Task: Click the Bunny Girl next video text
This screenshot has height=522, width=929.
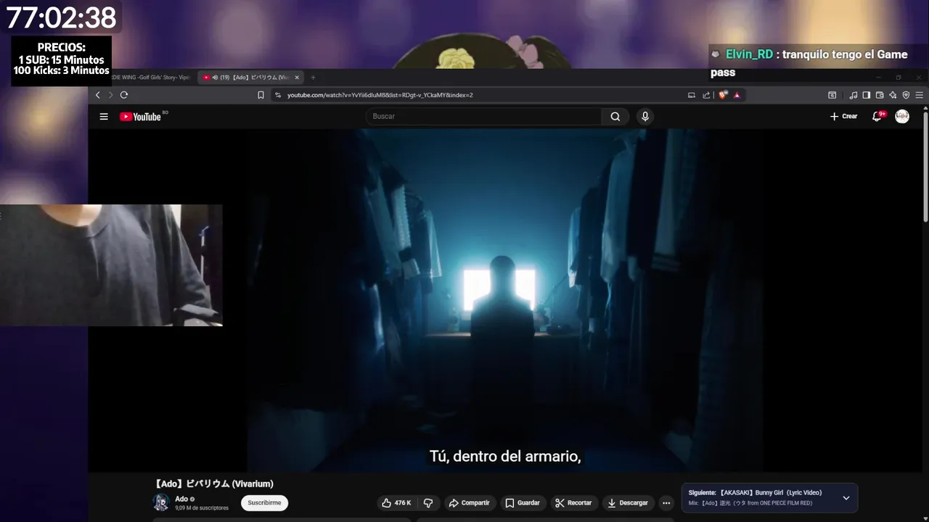Action: pyautogui.click(x=771, y=493)
